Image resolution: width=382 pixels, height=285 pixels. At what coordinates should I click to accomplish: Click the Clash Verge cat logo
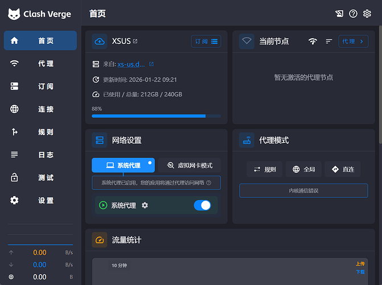14,14
